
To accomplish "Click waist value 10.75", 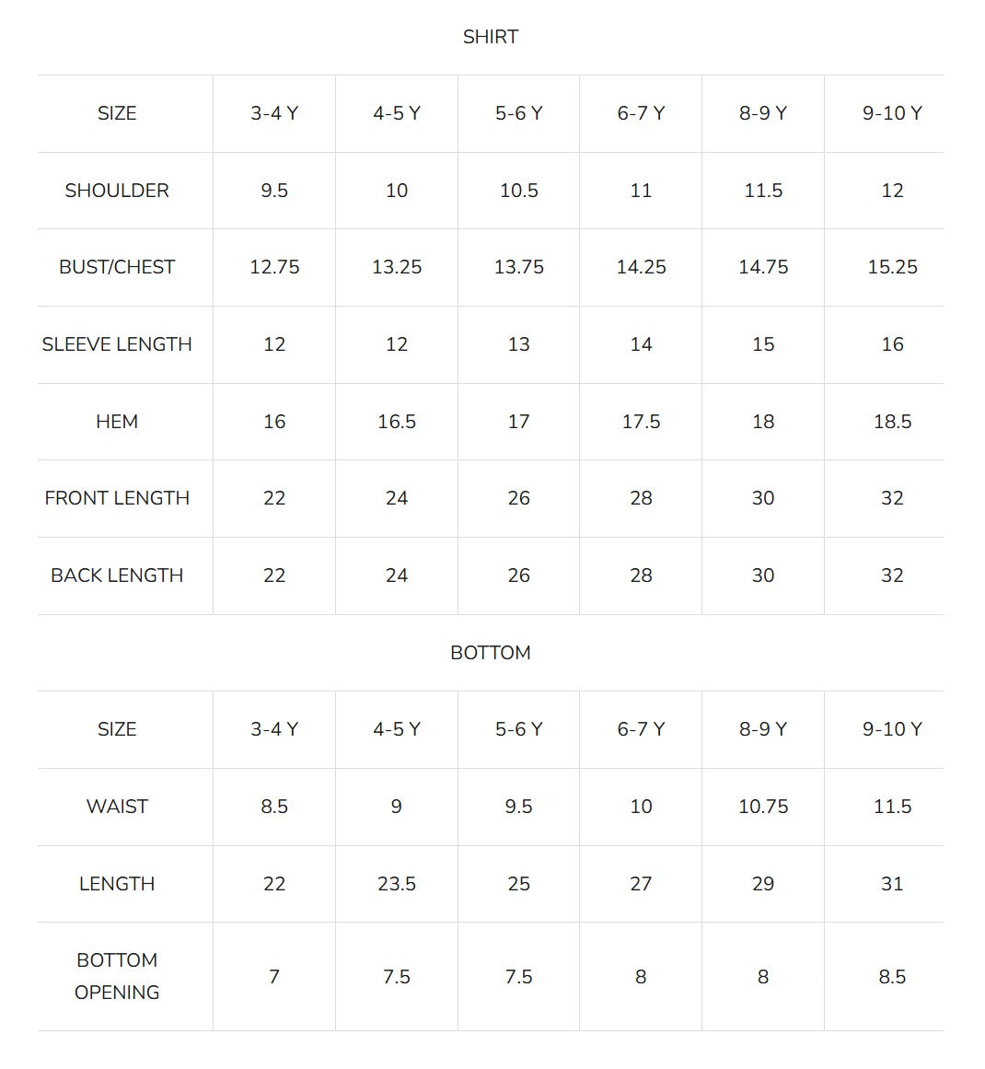I will point(763,807).
